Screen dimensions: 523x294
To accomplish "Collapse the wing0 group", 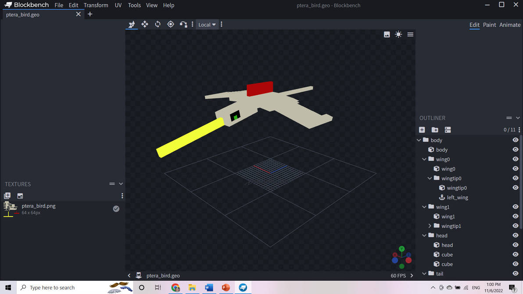I will [x=424, y=159].
